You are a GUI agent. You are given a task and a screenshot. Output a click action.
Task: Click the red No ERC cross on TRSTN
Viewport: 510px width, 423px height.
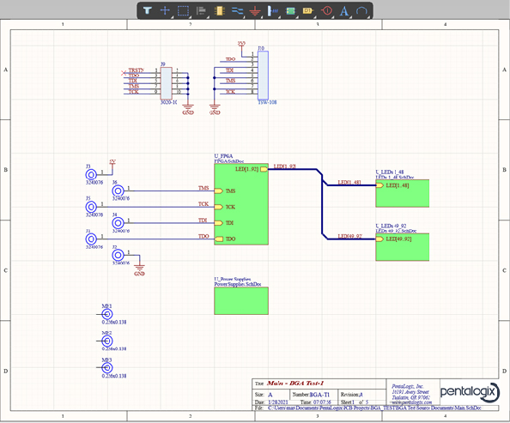pyautogui.click(x=124, y=73)
